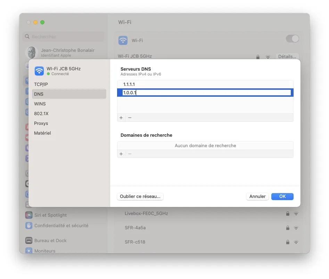The width and height of the screenshot is (329, 279).
Task: Select the 1.1.1.1 DNS entry
Action: point(205,84)
